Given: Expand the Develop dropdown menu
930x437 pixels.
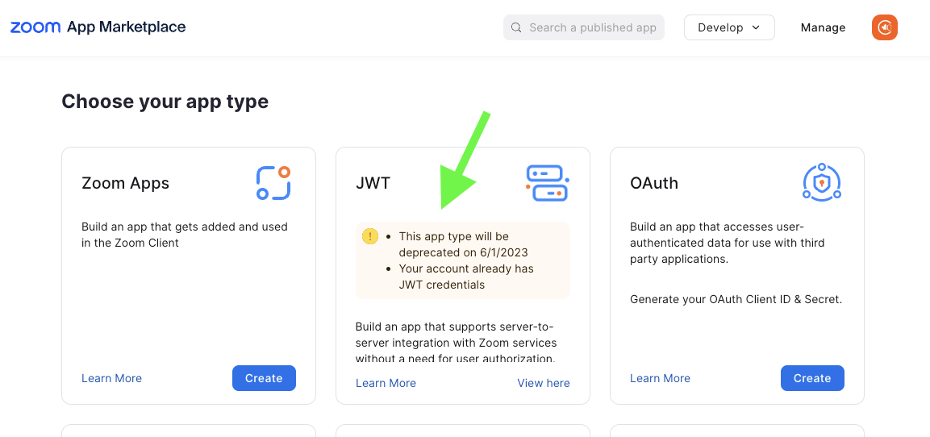Looking at the screenshot, I should (729, 27).
